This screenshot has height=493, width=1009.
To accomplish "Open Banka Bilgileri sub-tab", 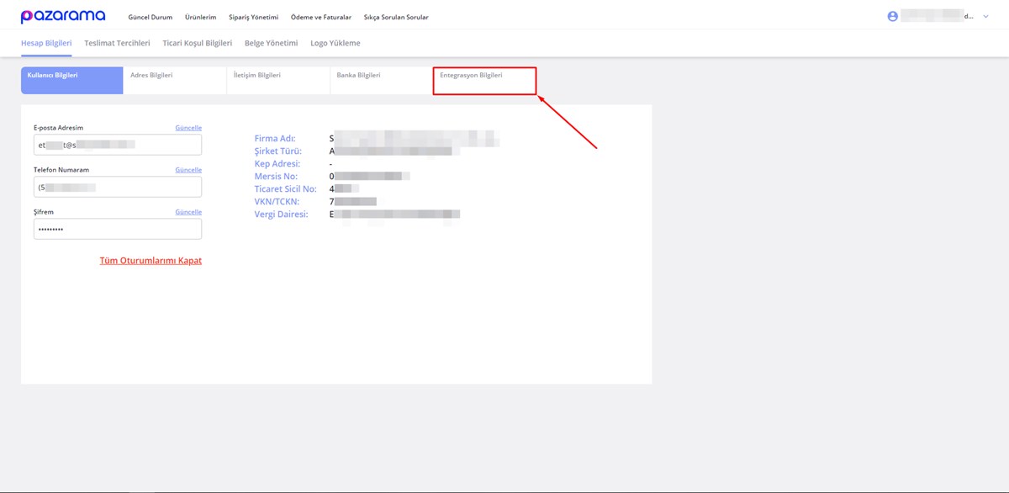I will tap(381, 81).
